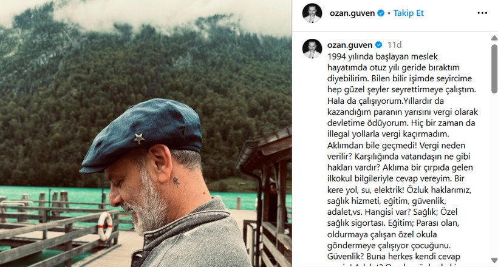Click ozan.guven username above the caption
Viewport: 498px width, 267px height.
click(350, 45)
